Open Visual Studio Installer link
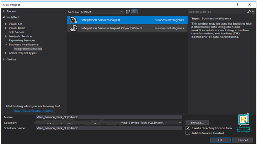Screen dimensions: 257x144 [33, 111]
